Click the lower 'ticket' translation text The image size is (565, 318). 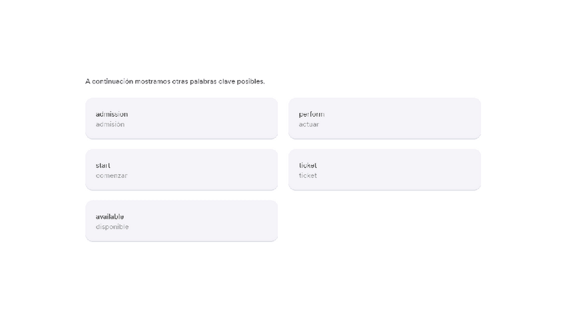coord(308,176)
